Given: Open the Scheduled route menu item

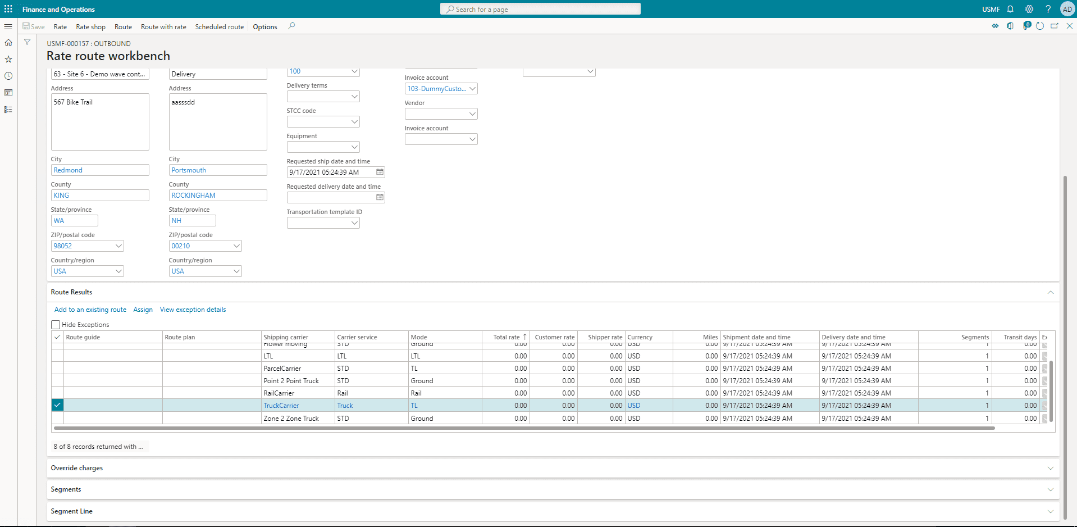Looking at the screenshot, I should point(220,26).
